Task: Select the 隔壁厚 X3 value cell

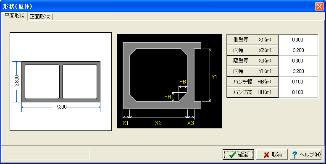Action: [x=298, y=61]
